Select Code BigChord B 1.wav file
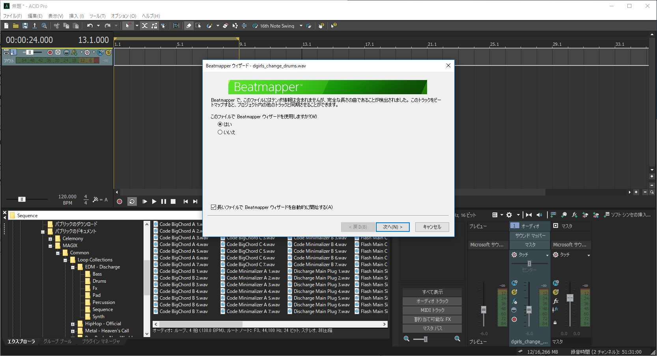 tap(181, 271)
